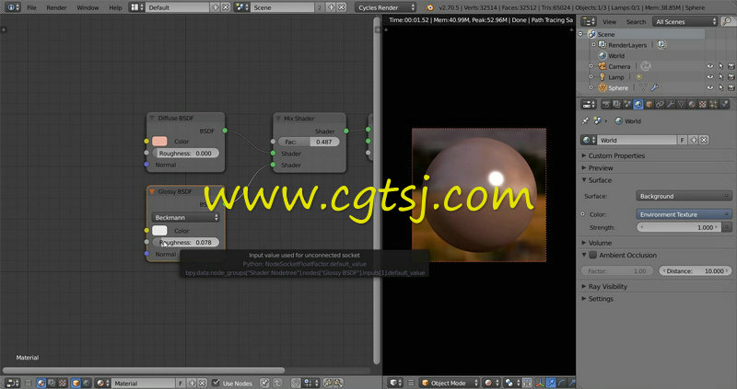Click the add new material plus button
Screen dimensions: 737x389
pyautogui.click(x=192, y=383)
